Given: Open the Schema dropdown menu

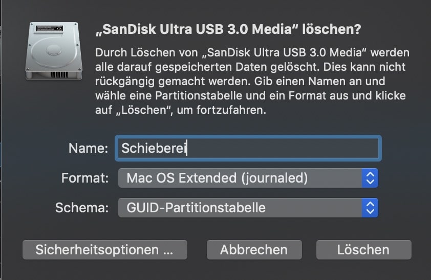Looking at the screenshot, I should point(248,208).
